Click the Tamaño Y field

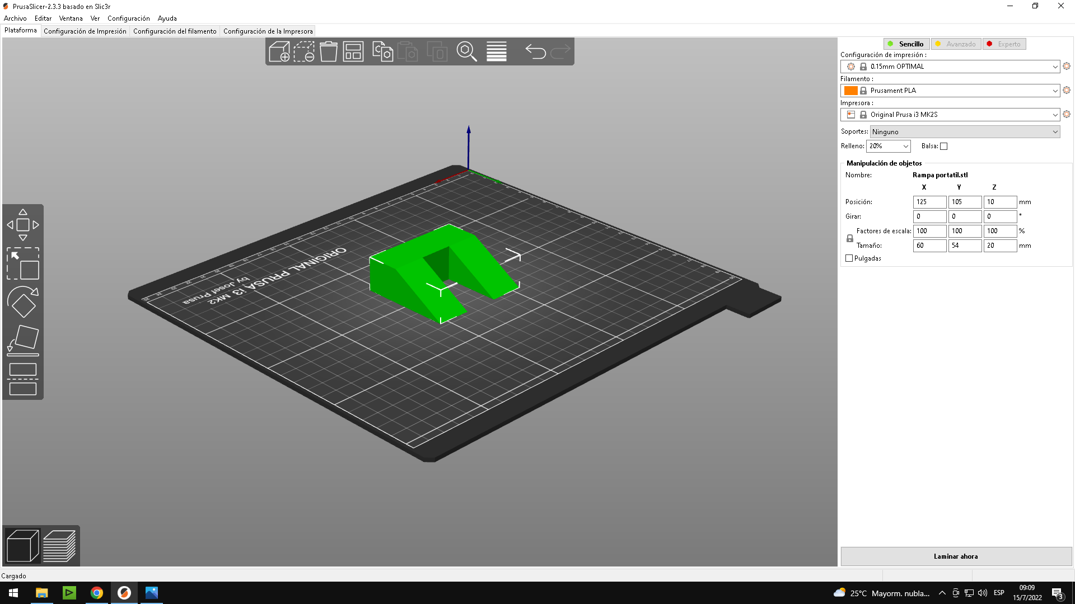pyautogui.click(x=965, y=246)
